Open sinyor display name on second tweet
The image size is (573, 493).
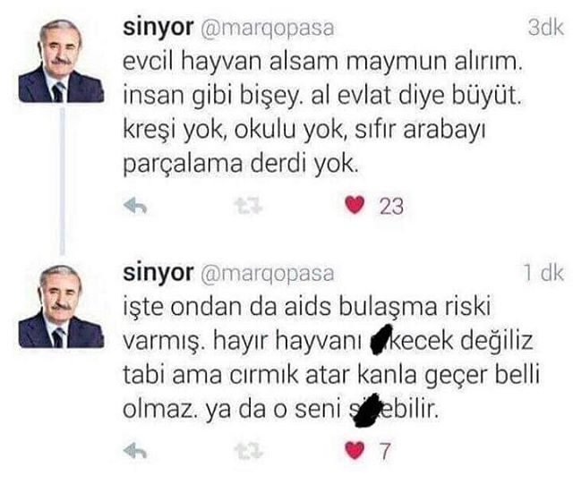tap(158, 273)
